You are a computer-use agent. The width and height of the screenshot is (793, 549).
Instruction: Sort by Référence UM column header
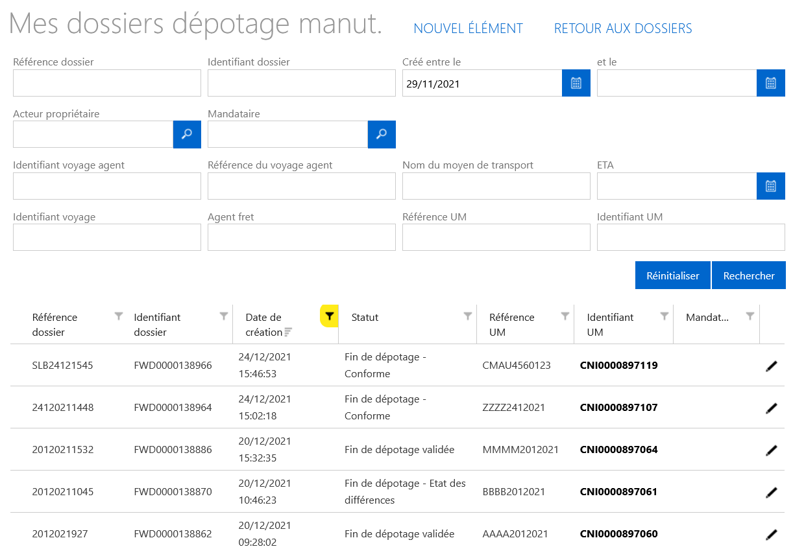click(x=512, y=325)
